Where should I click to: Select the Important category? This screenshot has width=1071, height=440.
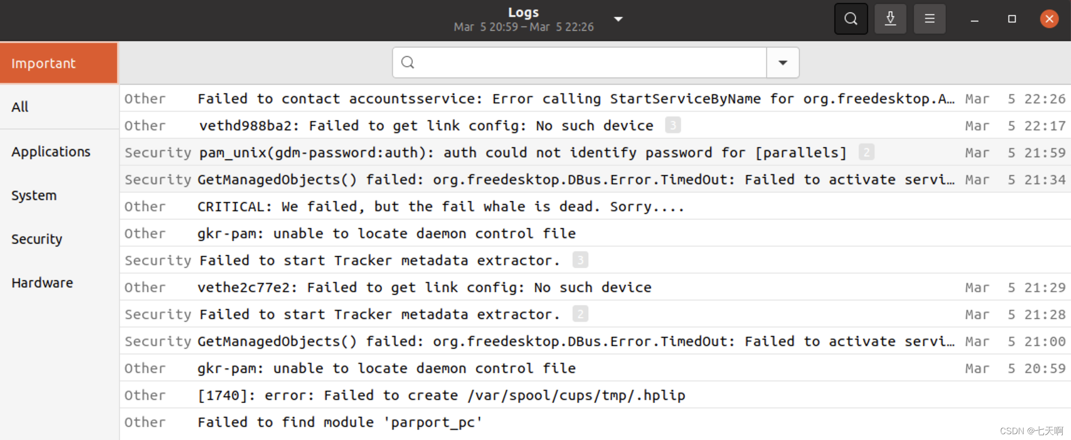58,63
